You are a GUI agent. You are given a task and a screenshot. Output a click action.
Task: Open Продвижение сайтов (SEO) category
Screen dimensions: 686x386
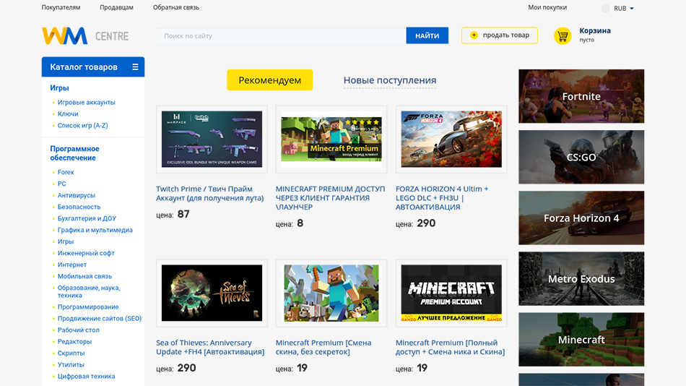tap(100, 319)
